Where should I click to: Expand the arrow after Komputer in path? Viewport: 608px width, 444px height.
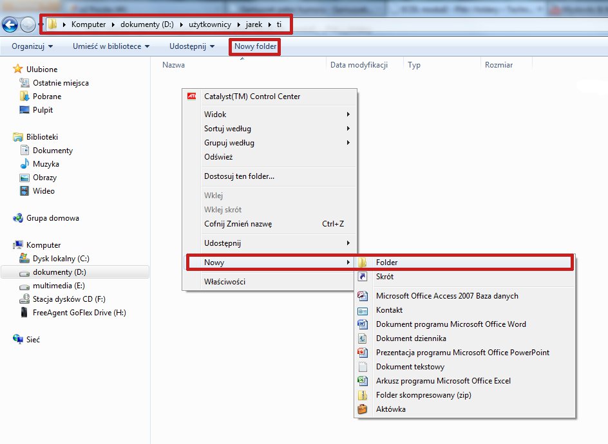113,24
